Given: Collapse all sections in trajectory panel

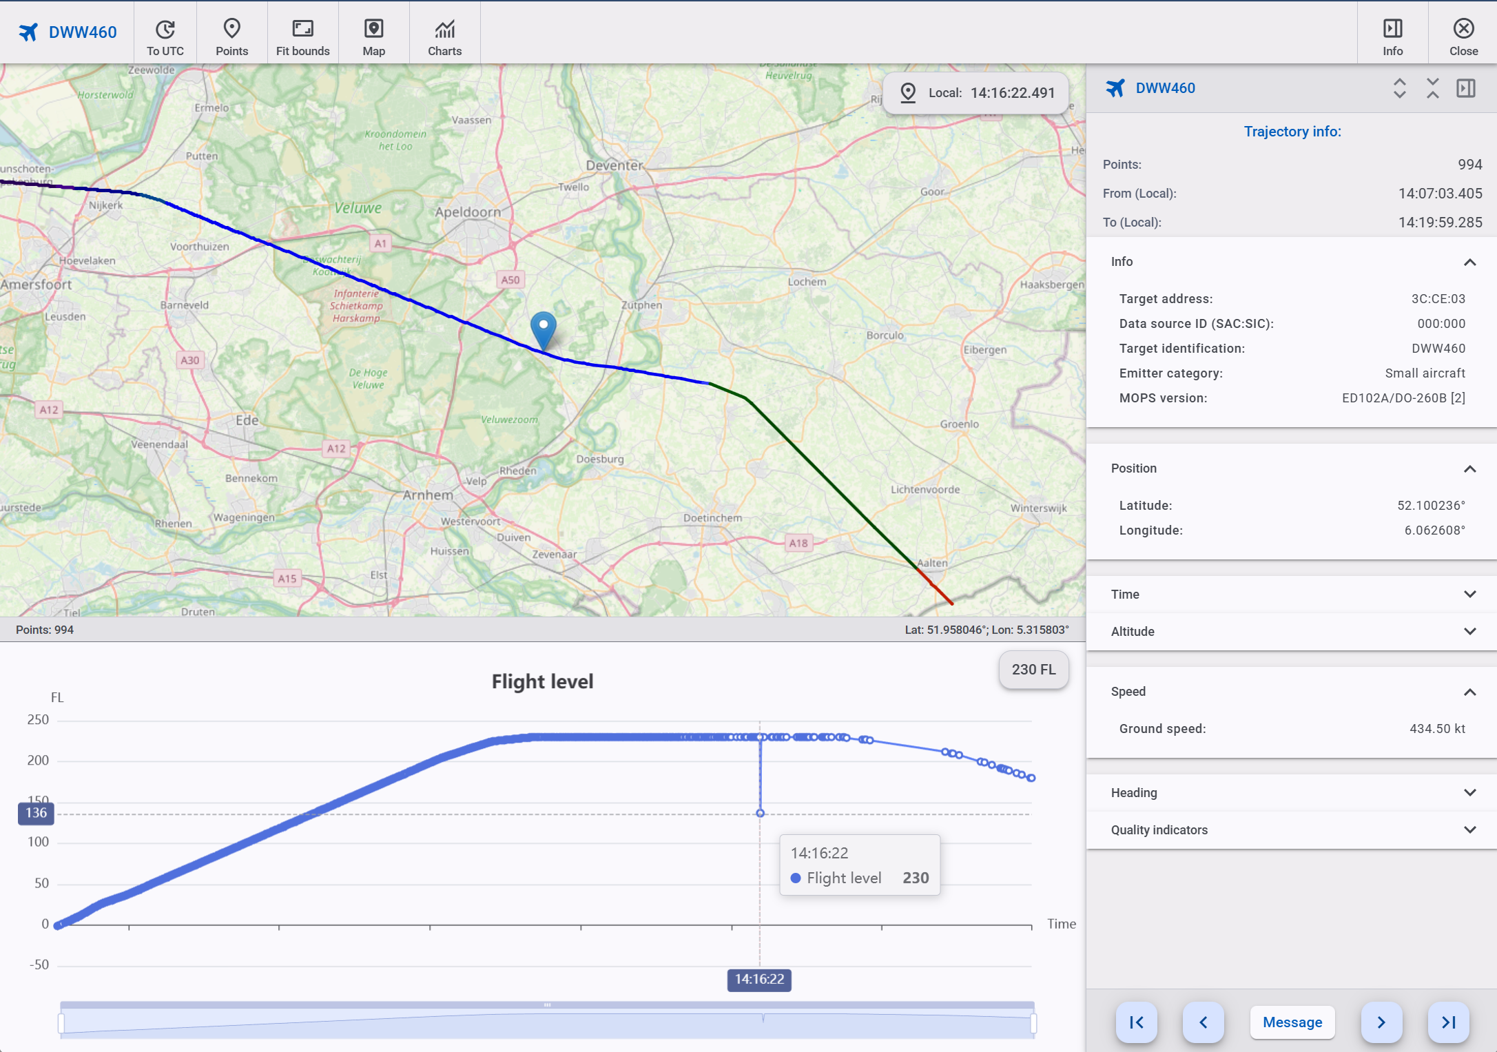Looking at the screenshot, I should pos(1433,88).
